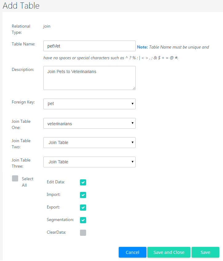Uncheck the Edit Data checkbox
The width and height of the screenshot is (223, 261).
(83, 182)
